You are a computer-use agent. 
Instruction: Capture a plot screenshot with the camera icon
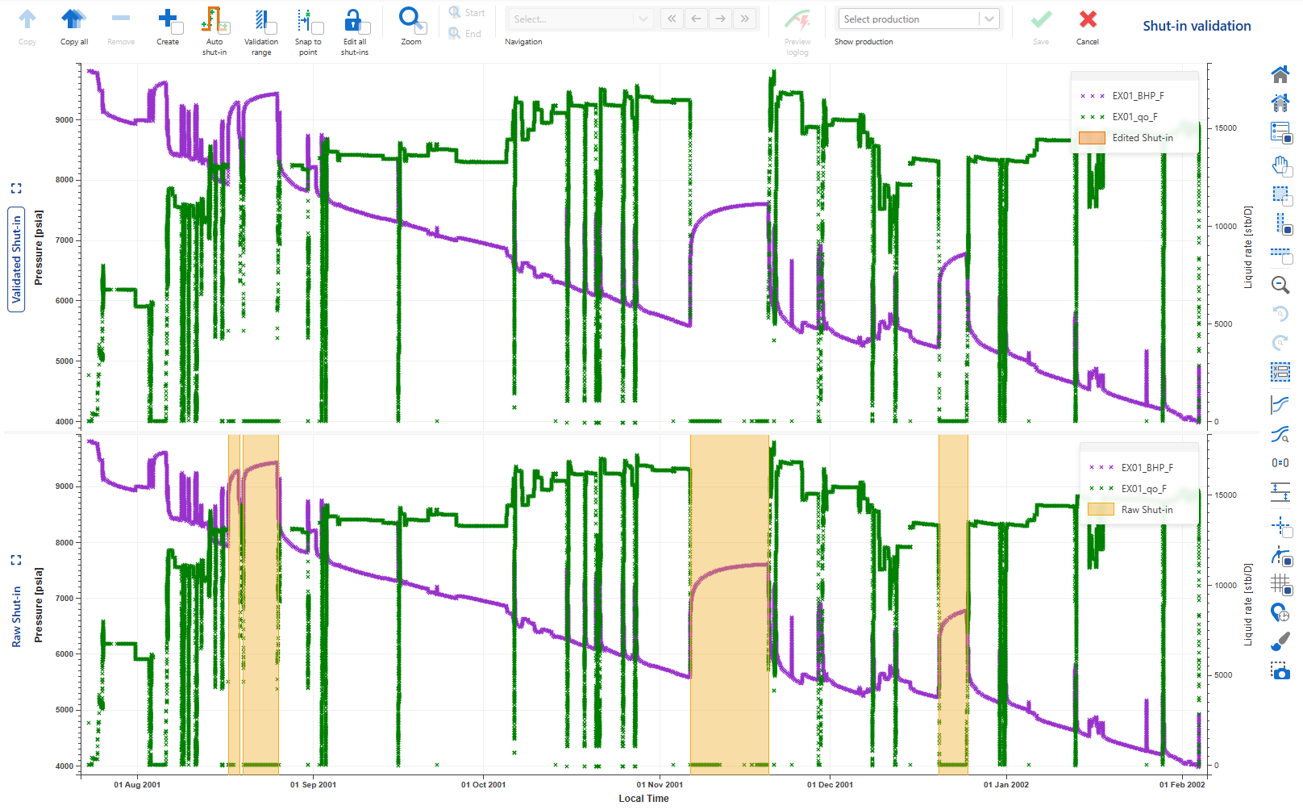point(1280,670)
